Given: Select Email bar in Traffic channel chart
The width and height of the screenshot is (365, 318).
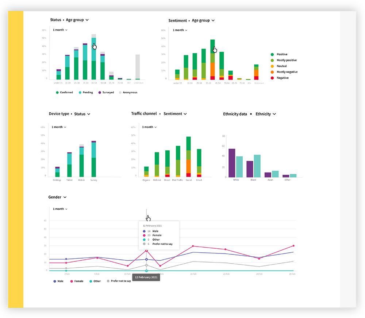Looking at the screenshot, I should click(x=199, y=163).
